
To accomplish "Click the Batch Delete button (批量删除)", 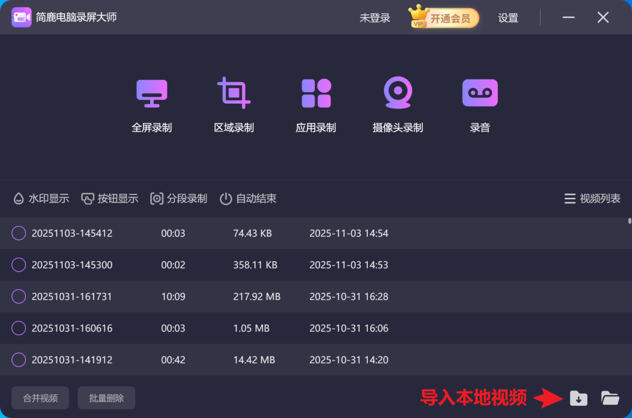I will tap(106, 398).
